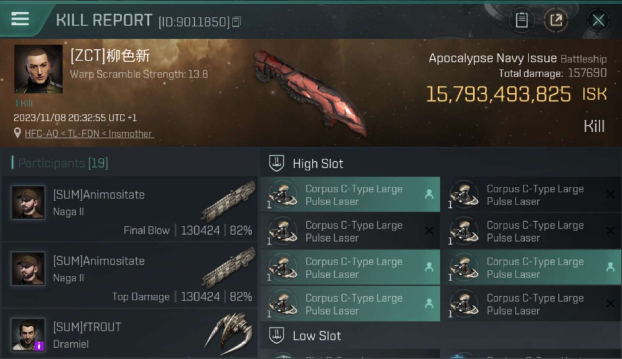Inspect the Apocalypse Navy Issue ship image

tap(310, 93)
